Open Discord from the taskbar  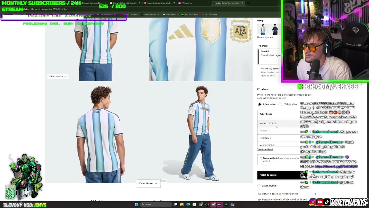214,205
